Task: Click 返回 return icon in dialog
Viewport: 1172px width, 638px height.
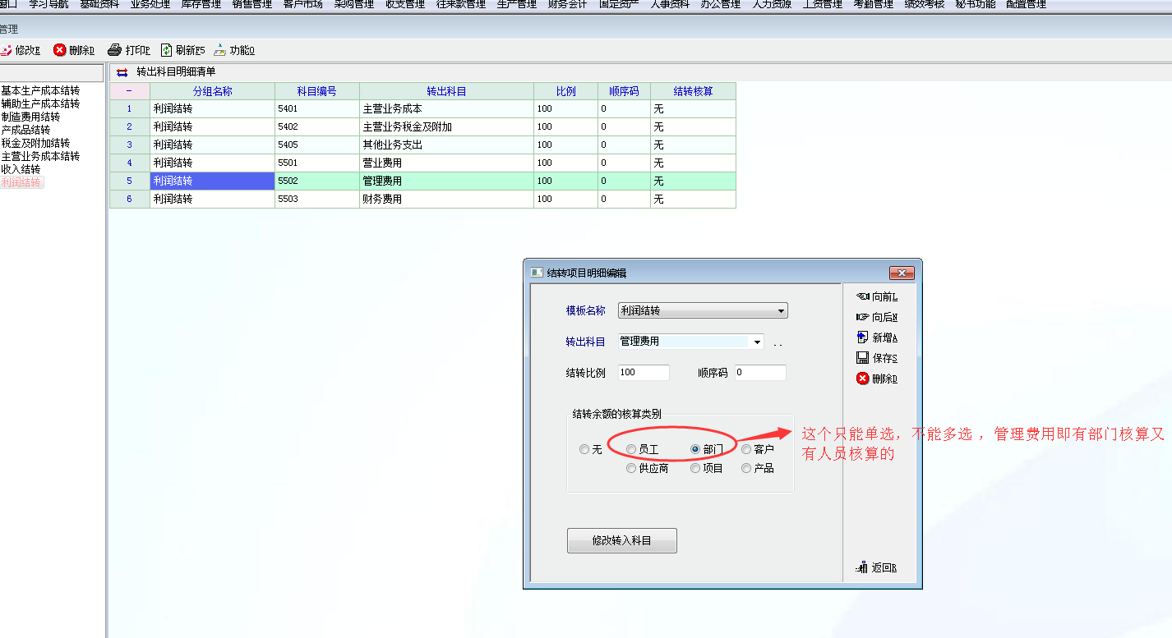Action: pos(862,567)
